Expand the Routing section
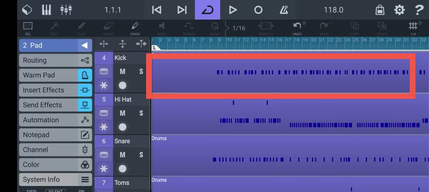The height and width of the screenshot is (192, 429). point(55,60)
